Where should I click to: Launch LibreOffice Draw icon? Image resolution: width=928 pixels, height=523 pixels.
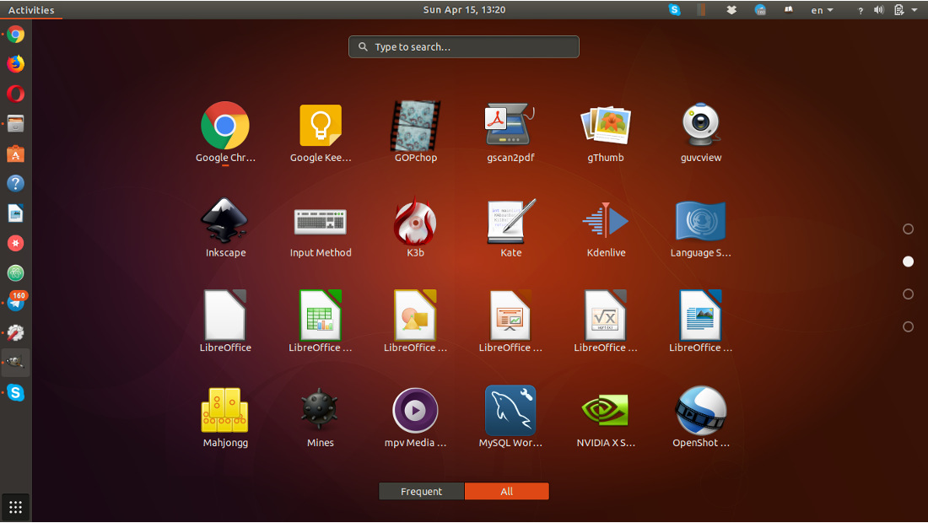point(415,315)
